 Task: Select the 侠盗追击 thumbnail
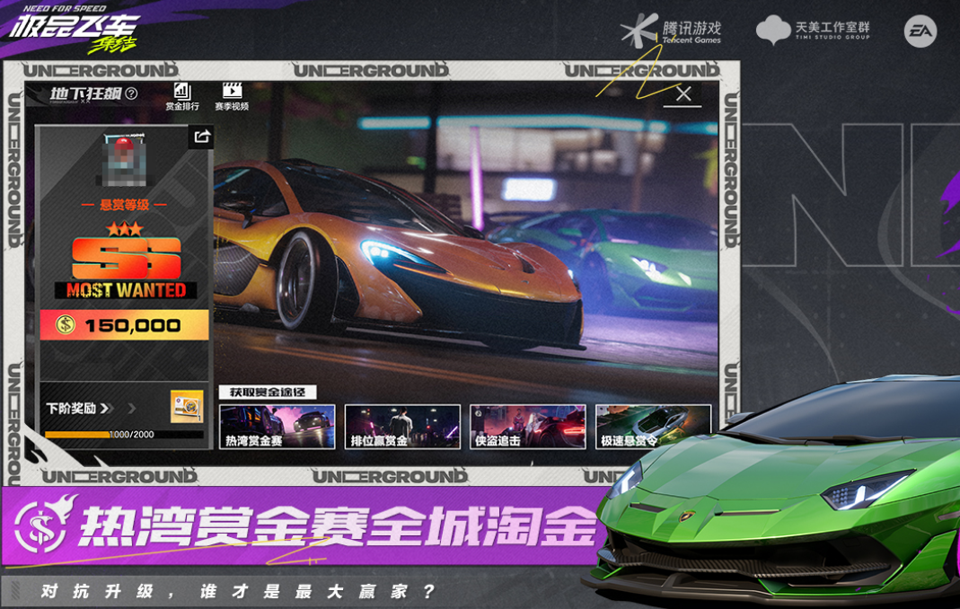(x=528, y=427)
